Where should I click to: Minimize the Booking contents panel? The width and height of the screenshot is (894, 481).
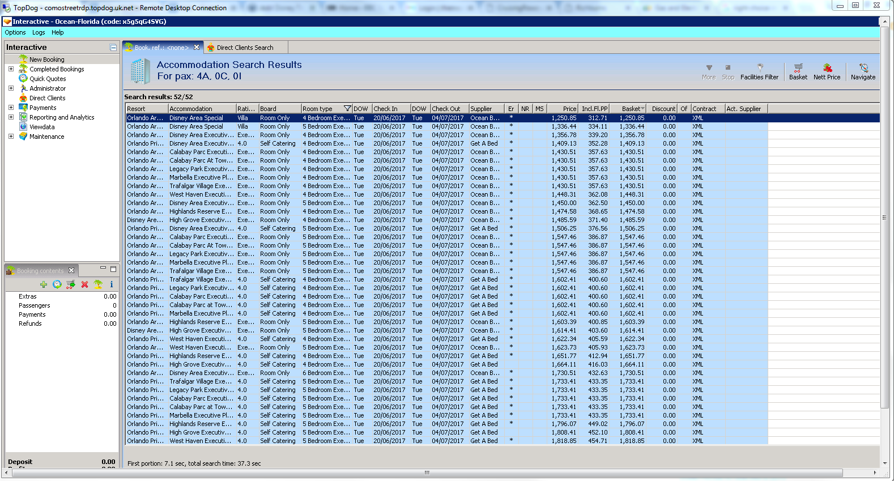103,269
